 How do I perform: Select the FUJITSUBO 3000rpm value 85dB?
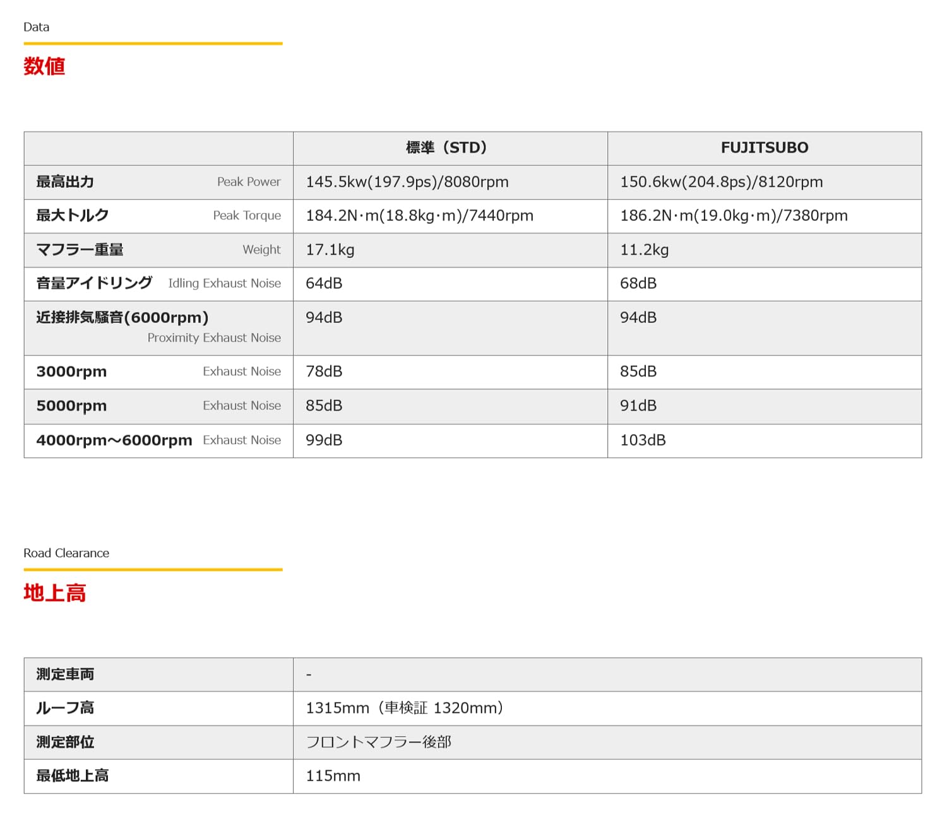pos(638,372)
